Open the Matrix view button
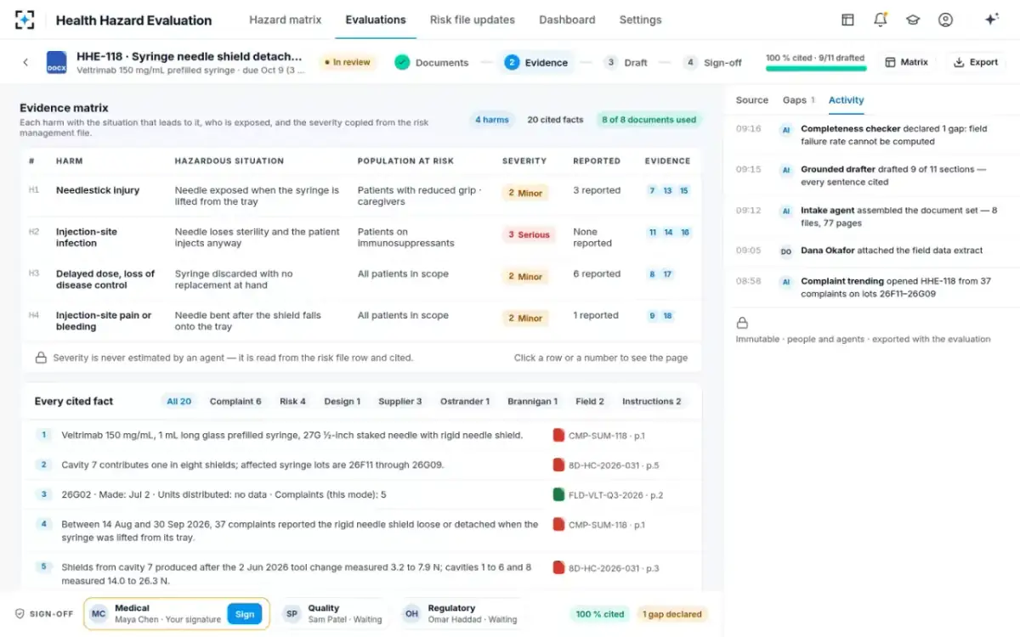The height and width of the screenshot is (637, 1020). pyautogui.click(x=906, y=62)
